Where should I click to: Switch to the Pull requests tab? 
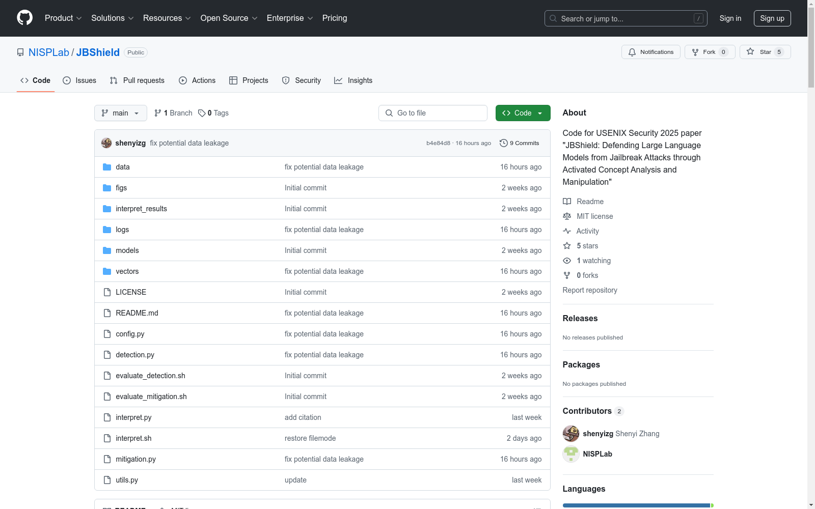(137, 80)
